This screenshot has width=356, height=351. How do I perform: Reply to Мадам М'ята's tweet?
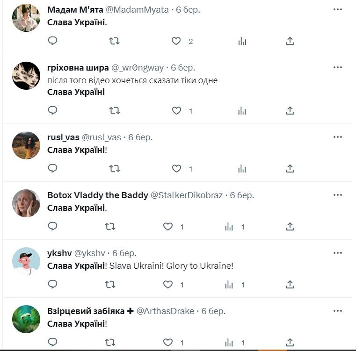(x=53, y=41)
